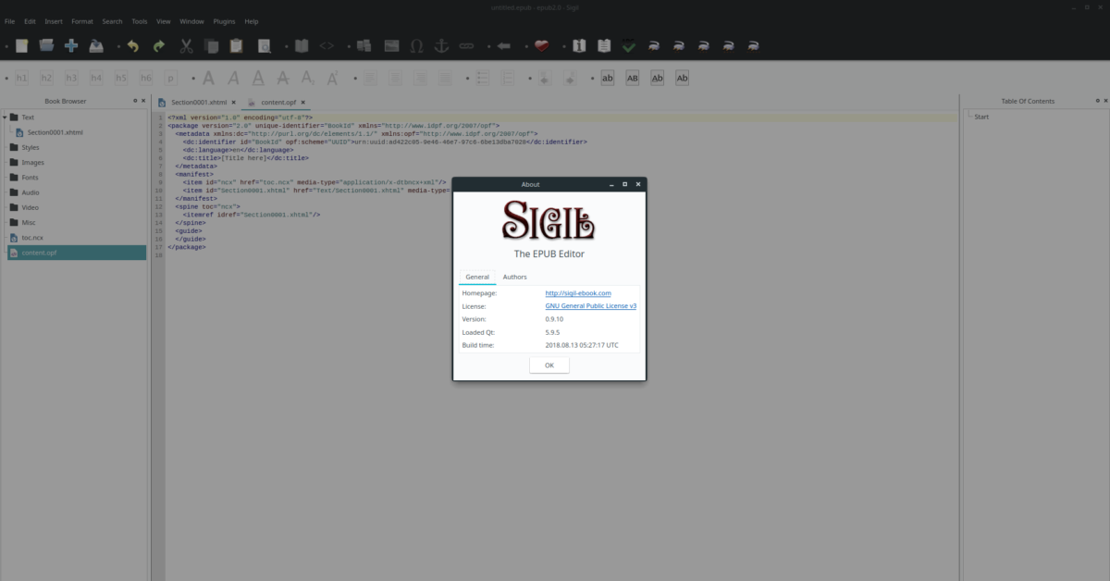
Task: Open the Tools menu
Action: 139,20
